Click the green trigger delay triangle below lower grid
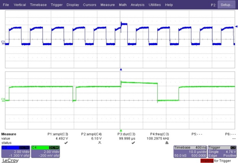 click(x=121, y=130)
